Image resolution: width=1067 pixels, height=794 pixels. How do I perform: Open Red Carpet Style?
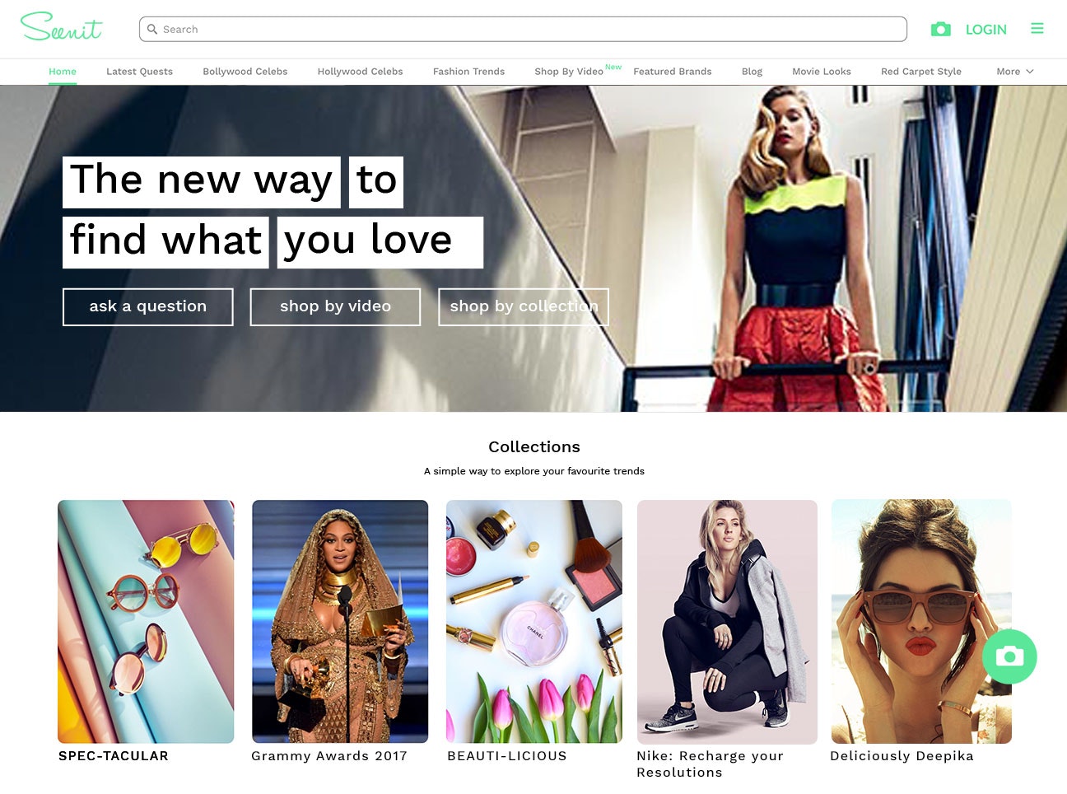(x=921, y=72)
